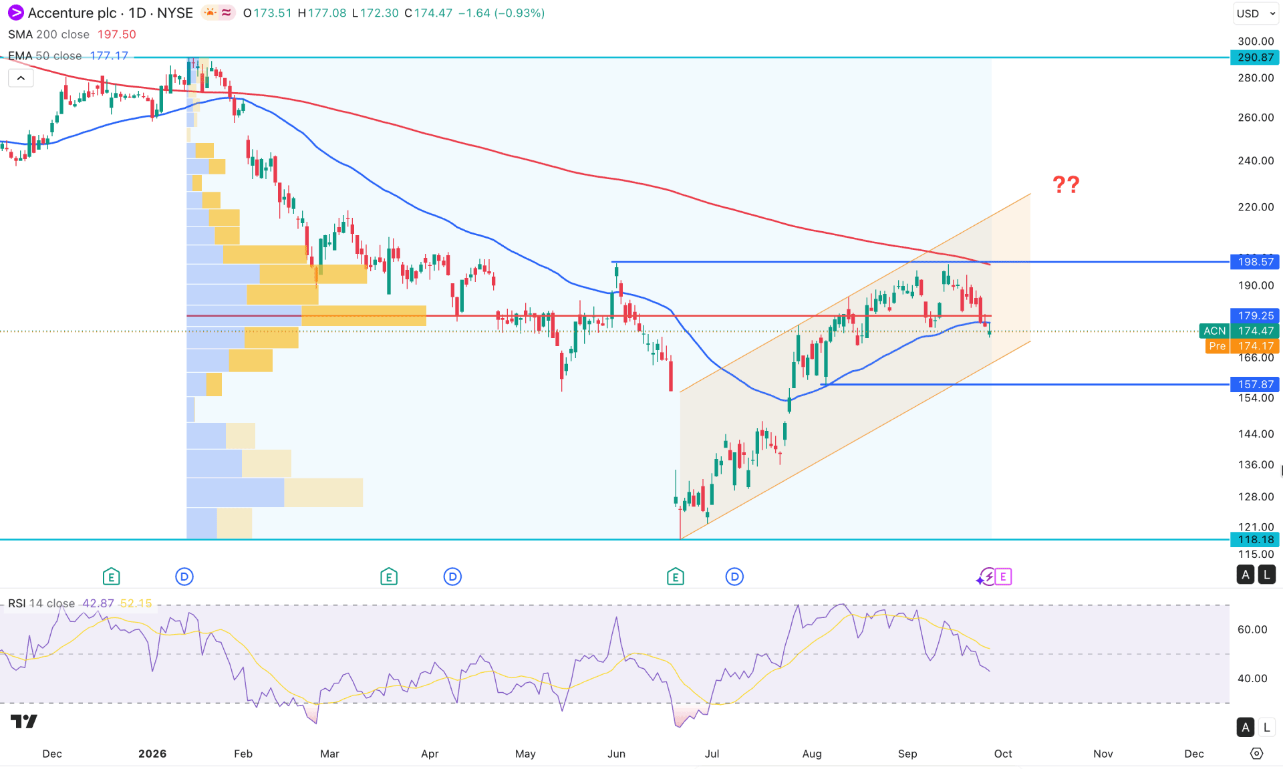Select the EMA 50 close indicator label
The width and height of the screenshot is (1283, 769).
coord(45,55)
